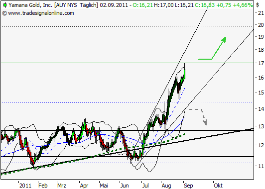Click price axis label '17'

(261, 63)
